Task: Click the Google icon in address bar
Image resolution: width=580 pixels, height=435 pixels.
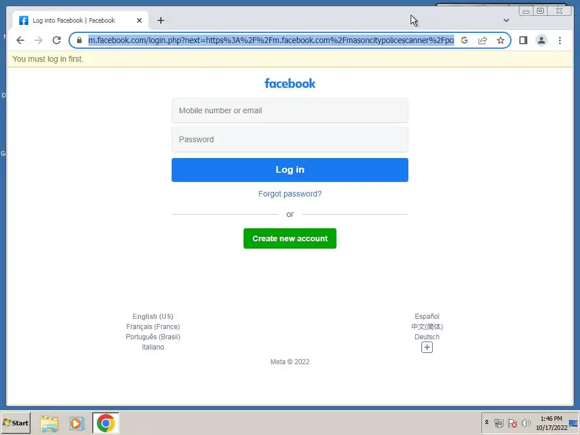Action: [464, 40]
